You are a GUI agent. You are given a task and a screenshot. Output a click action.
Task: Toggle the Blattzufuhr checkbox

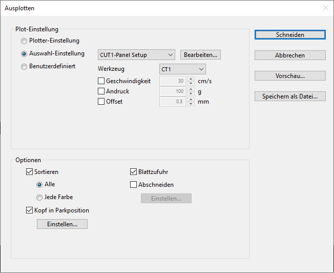click(134, 172)
